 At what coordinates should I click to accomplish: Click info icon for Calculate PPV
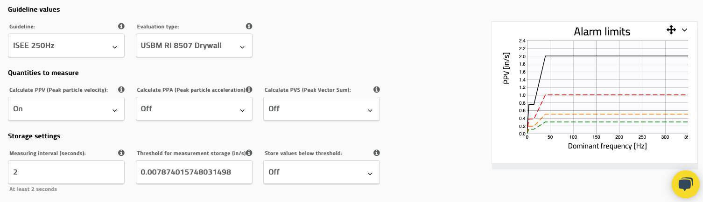[121, 89]
